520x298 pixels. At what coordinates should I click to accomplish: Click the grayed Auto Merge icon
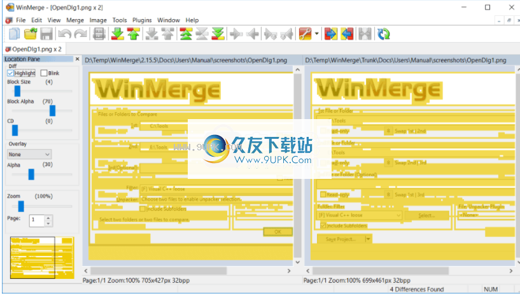(x=365, y=34)
